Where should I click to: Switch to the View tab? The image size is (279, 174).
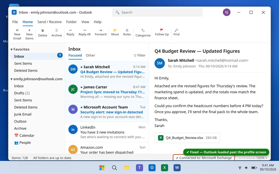[x=85, y=22]
